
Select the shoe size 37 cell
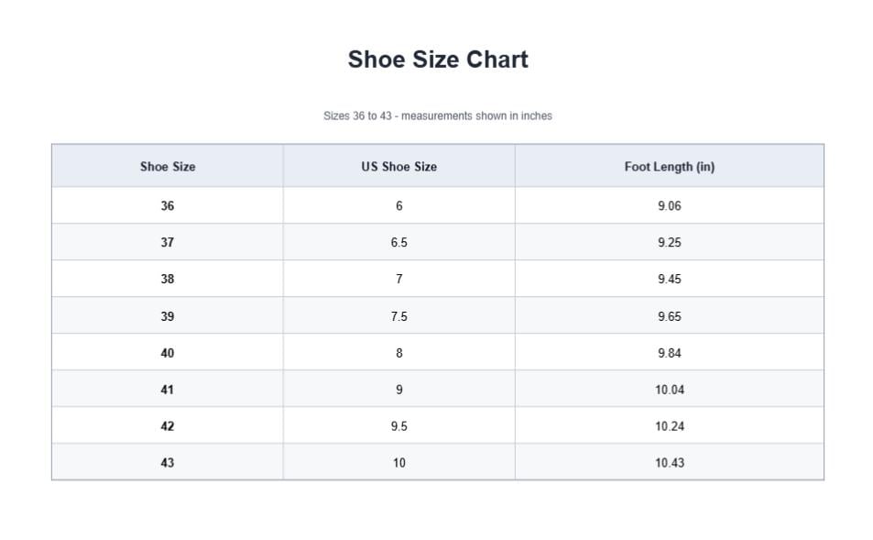click(168, 242)
